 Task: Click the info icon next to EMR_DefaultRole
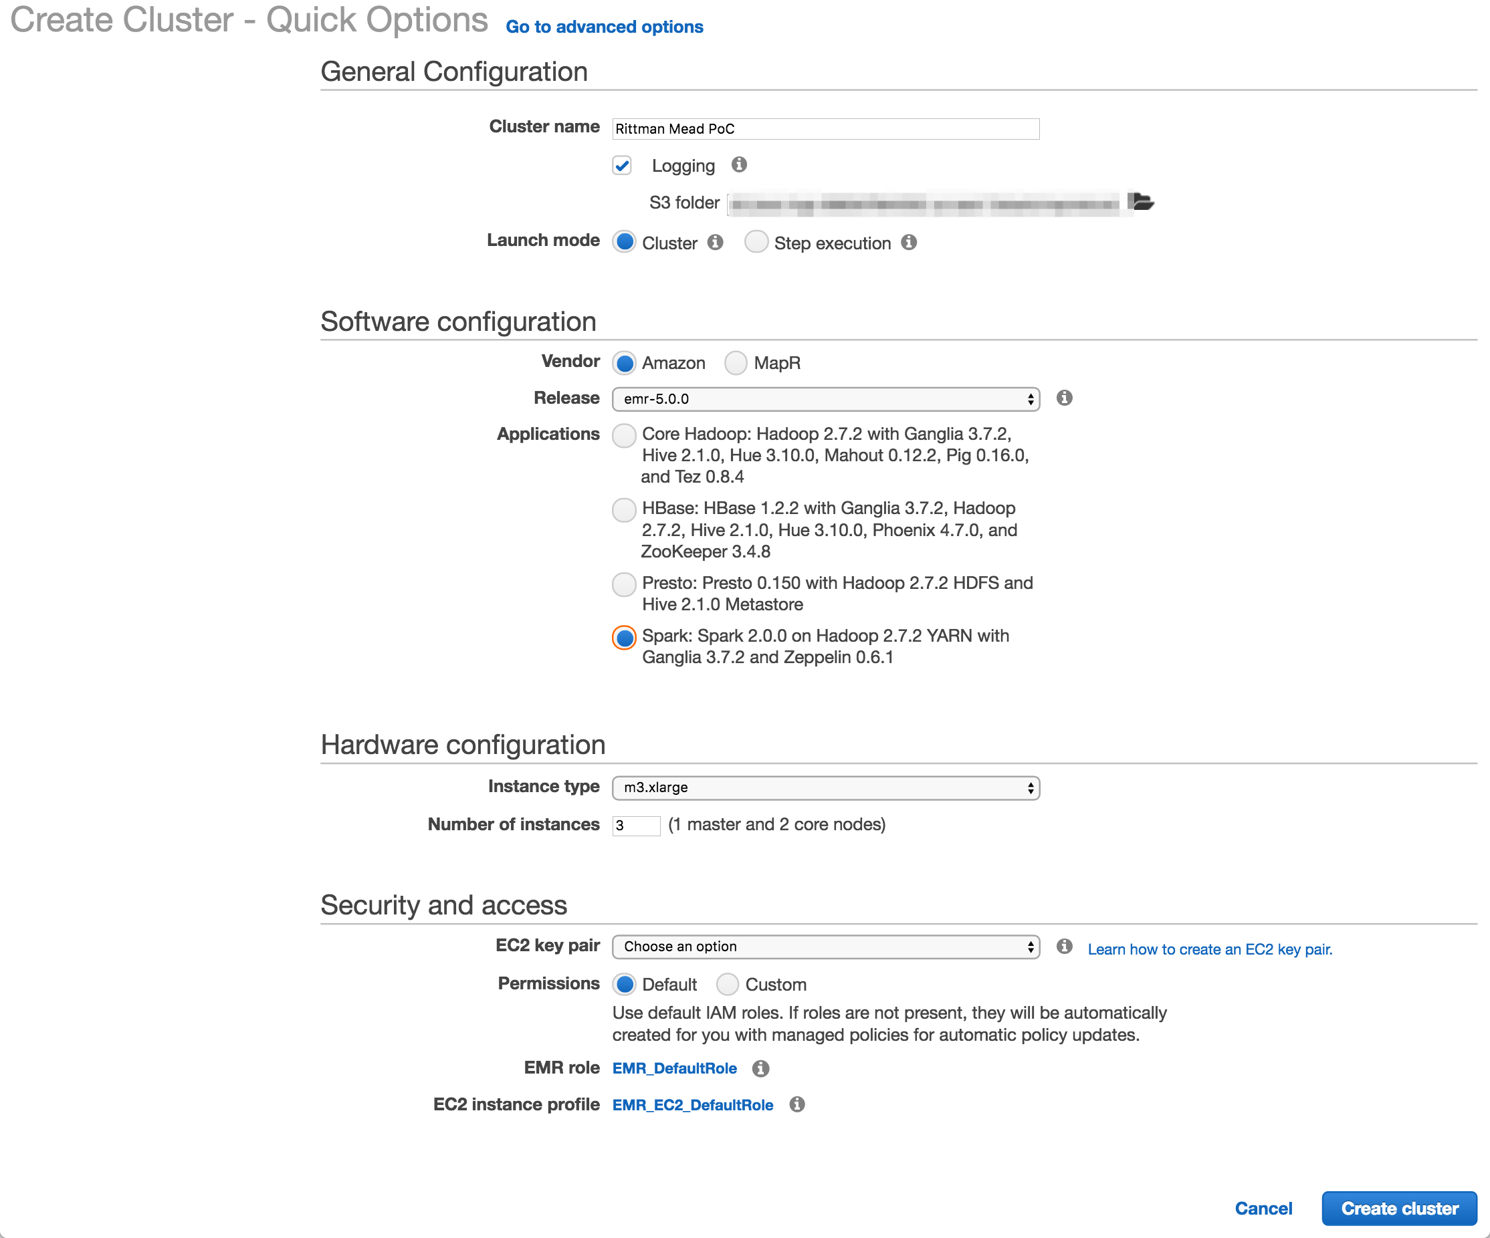coord(760,1068)
